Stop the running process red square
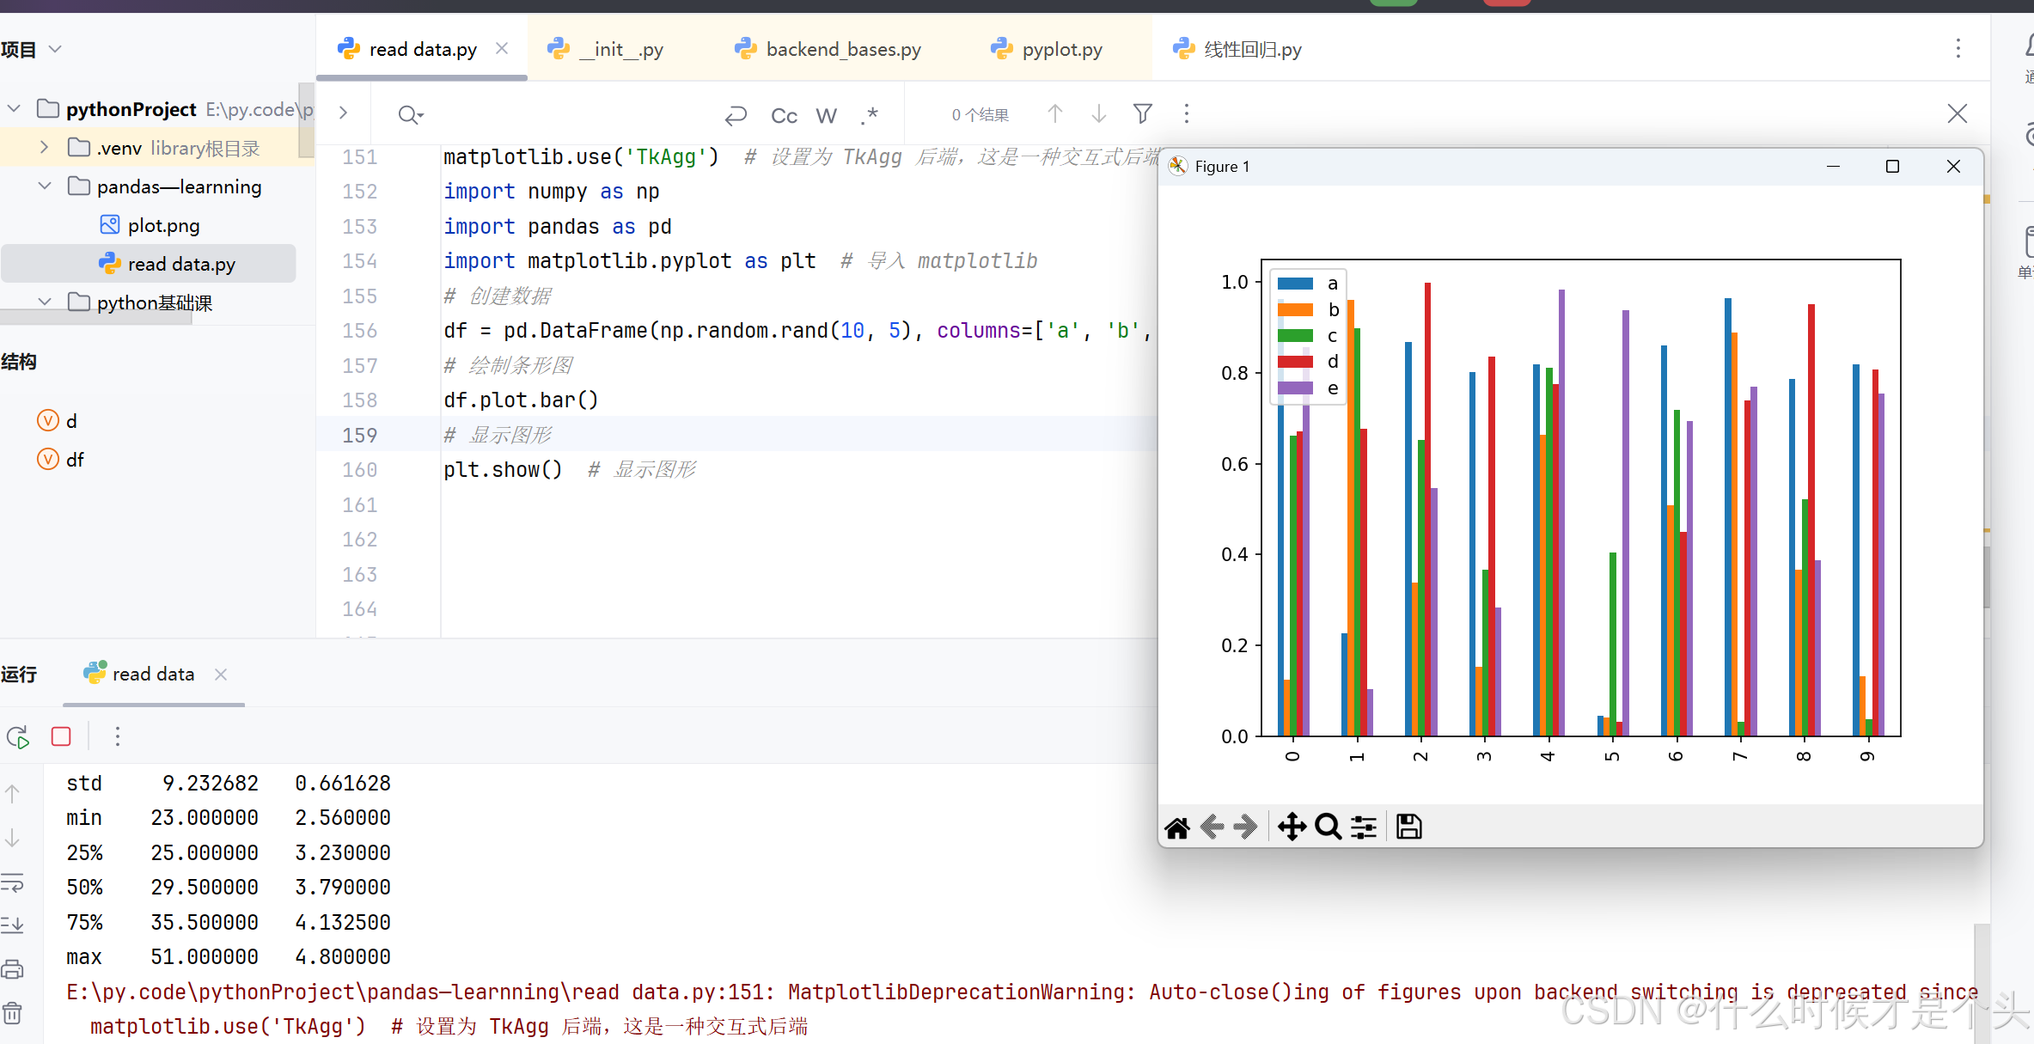This screenshot has width=2034, height=1044. [61, 736]
